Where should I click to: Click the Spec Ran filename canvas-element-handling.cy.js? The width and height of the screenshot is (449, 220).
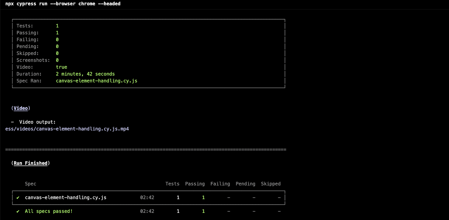point(97,81)
